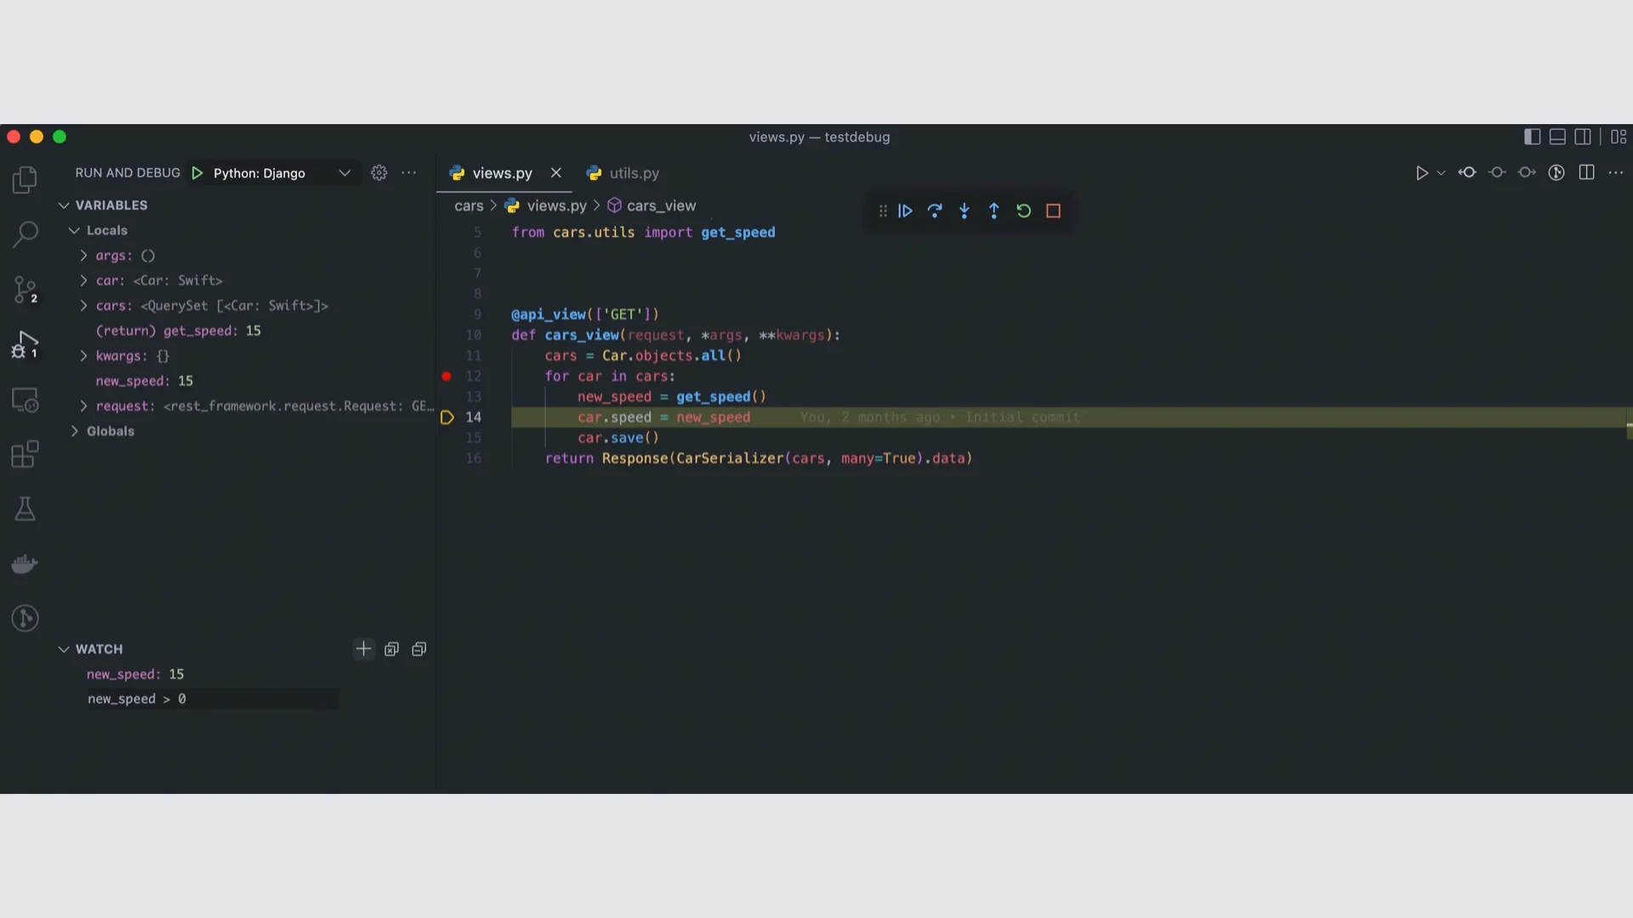Viewport: 1633px width, 918px height.
Task: Open the Docker view in activity bar
Action: pos(25,564)
